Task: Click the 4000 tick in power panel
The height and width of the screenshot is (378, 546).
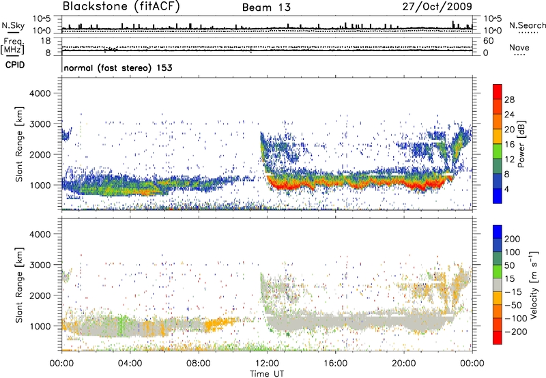Action: 40,93
